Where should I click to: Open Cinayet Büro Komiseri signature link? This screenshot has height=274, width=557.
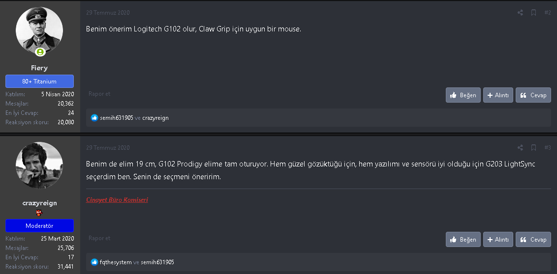point(117,200)
